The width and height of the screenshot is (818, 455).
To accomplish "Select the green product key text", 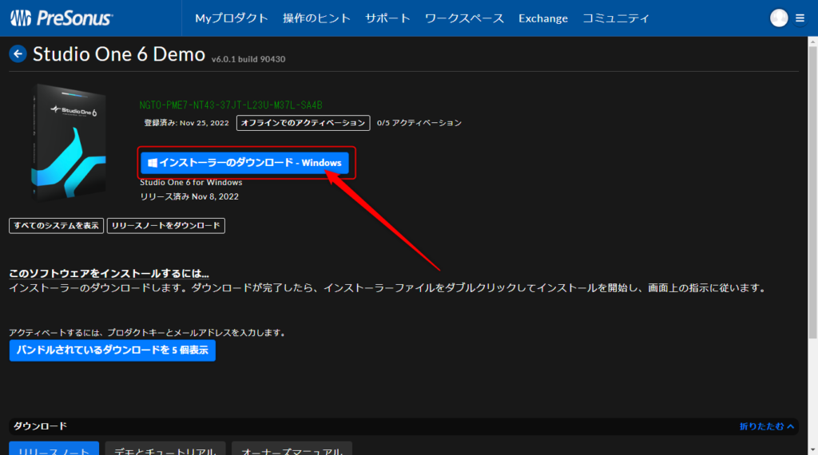I will (x=231, y=105).
